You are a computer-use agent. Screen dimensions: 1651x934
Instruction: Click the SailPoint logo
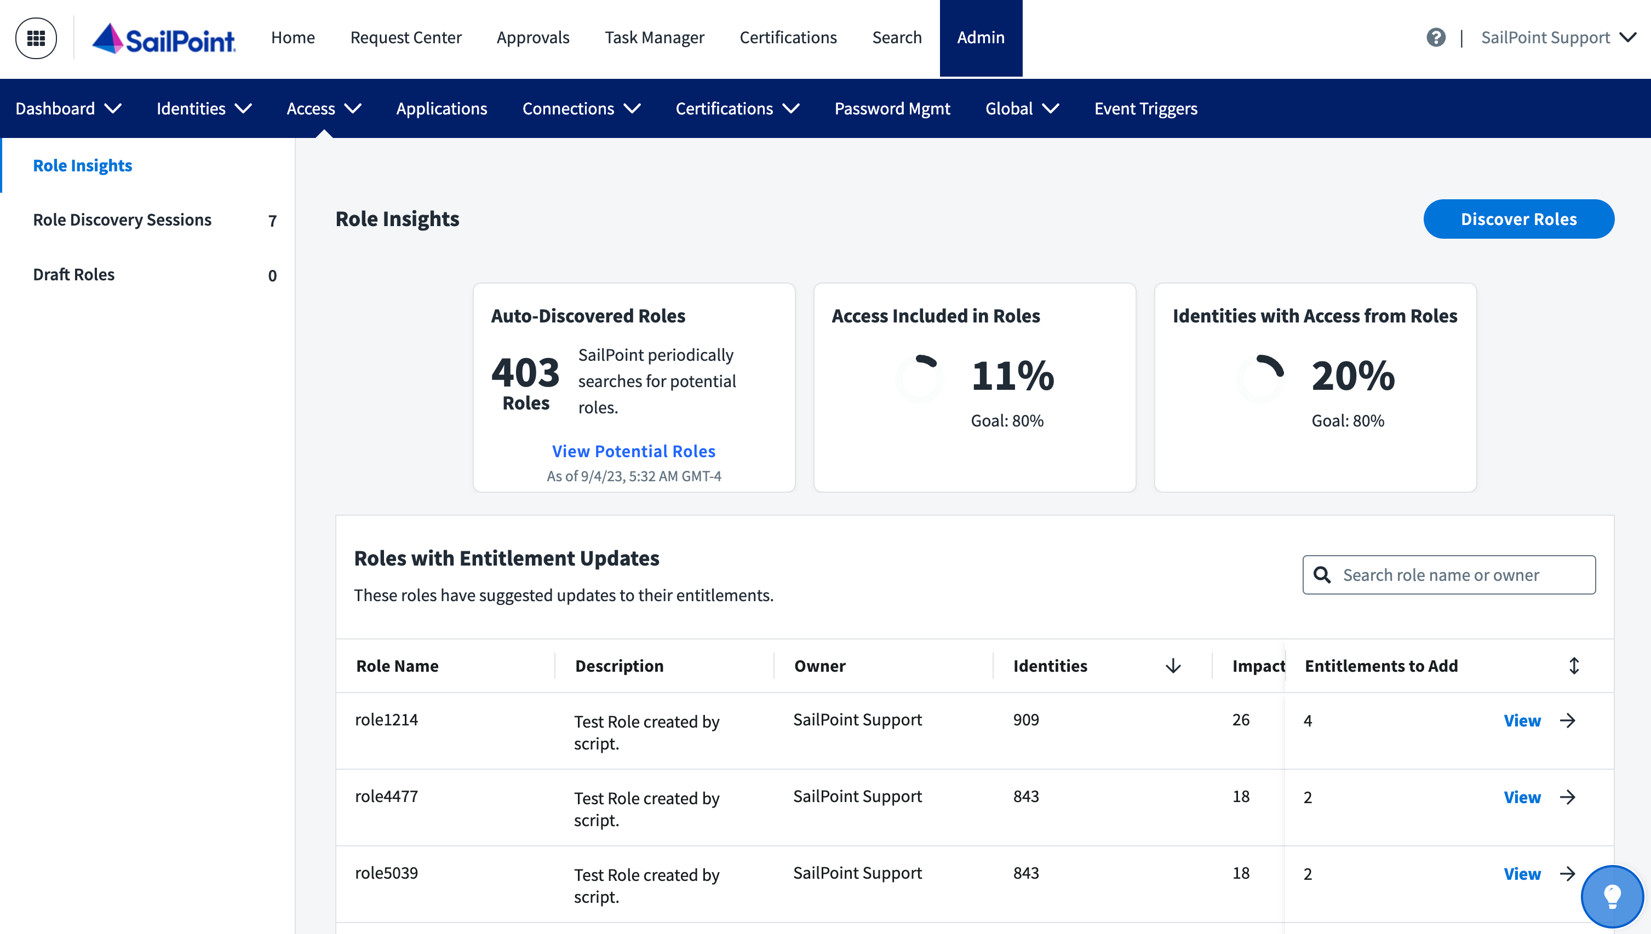tap(164, 39)
